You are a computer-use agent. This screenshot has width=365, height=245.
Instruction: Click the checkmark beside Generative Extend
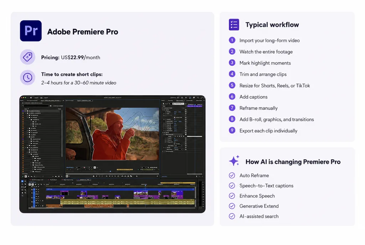pyautogui.click(x=232, y=206)
